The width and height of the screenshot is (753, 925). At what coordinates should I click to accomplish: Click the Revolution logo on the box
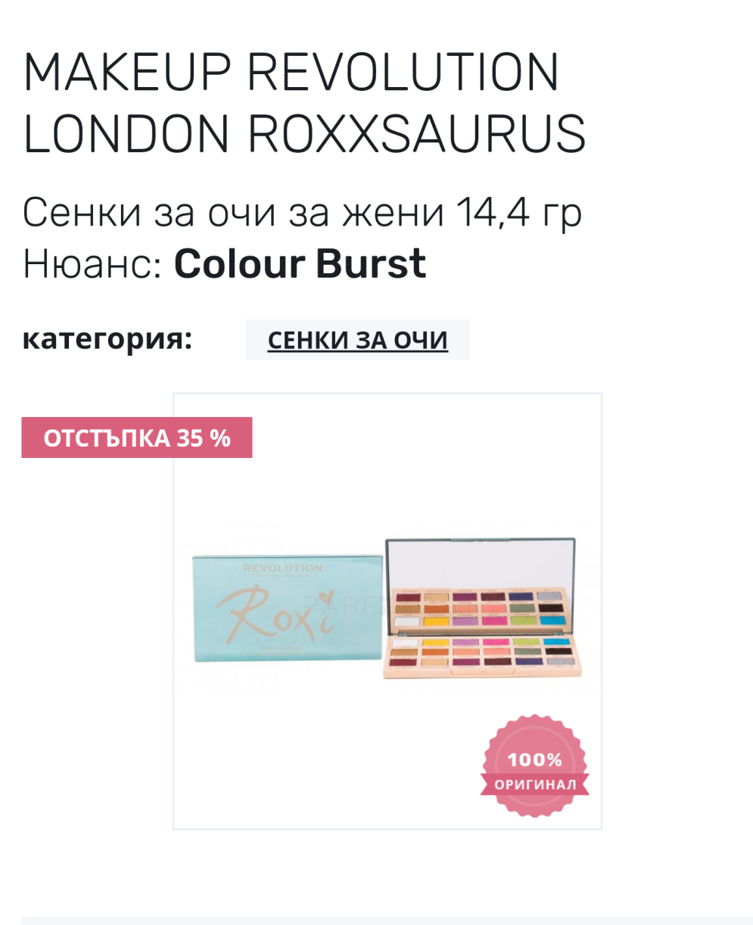pyautogui.click(x=282, y=568)
